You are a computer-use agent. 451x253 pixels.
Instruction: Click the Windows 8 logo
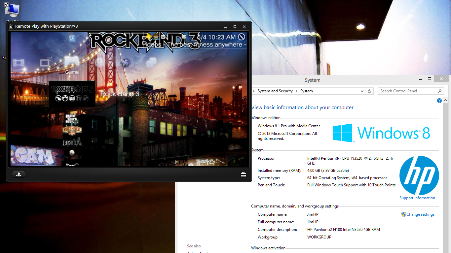tap(381, 133)
